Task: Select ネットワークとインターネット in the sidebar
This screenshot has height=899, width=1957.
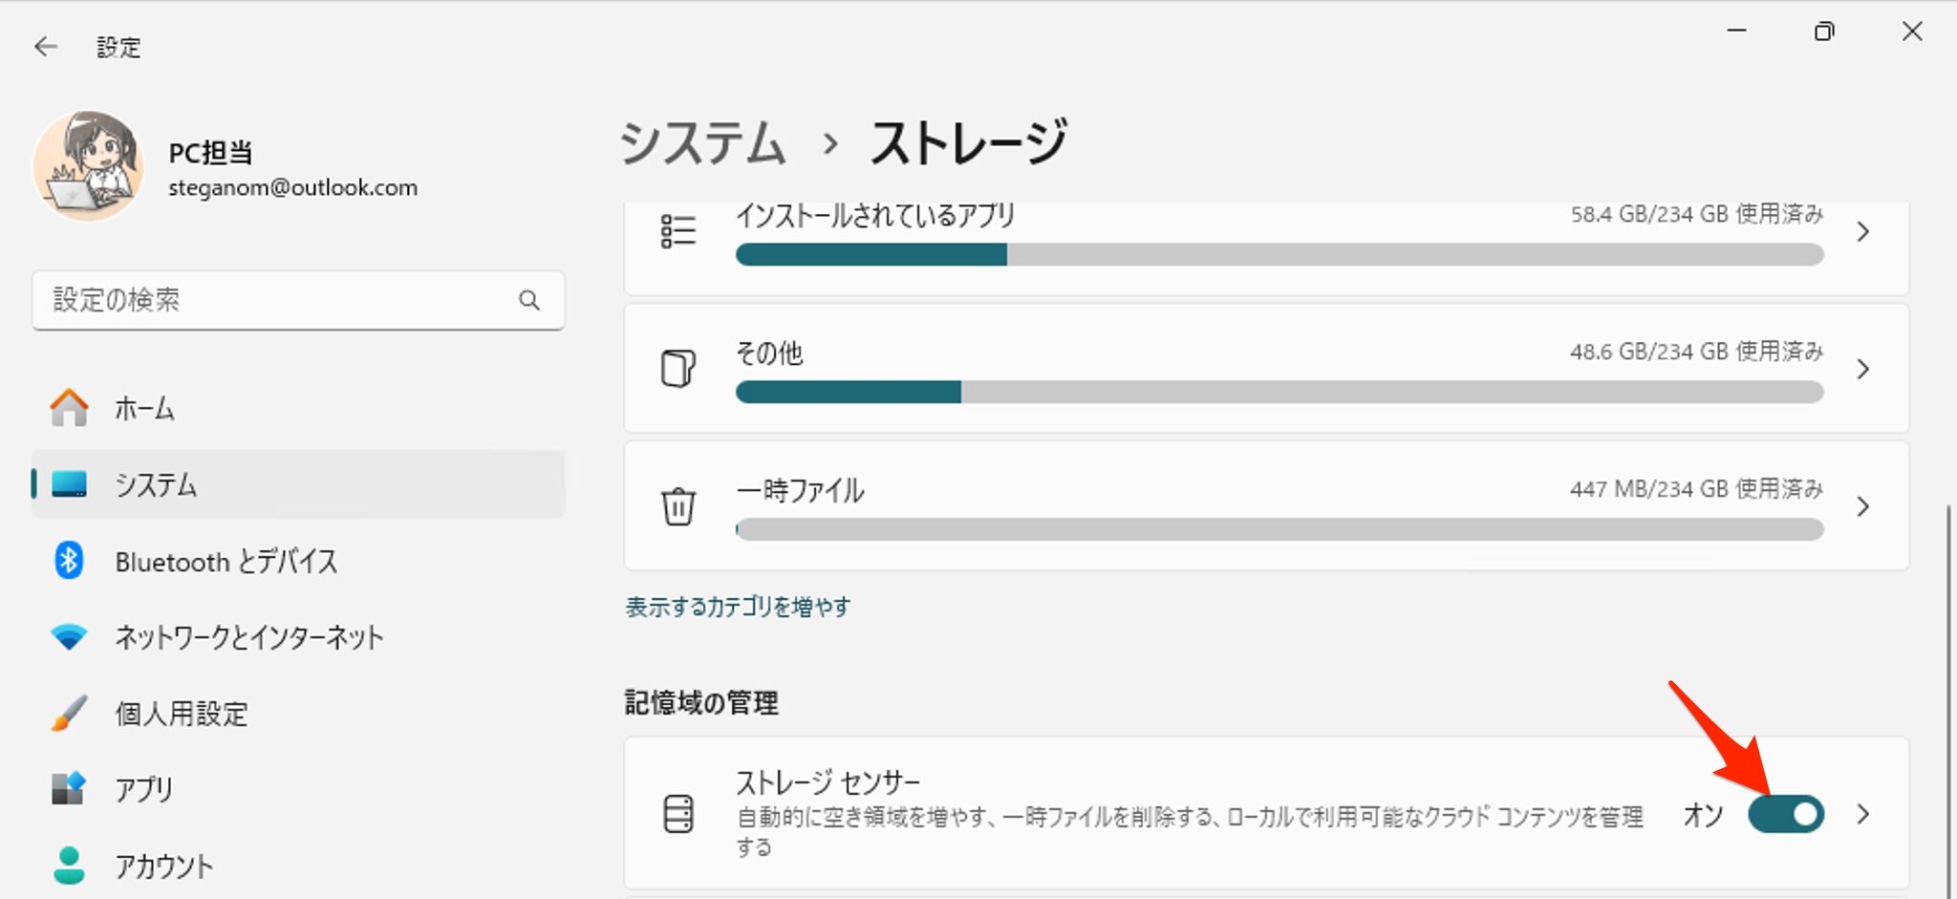Action: click(x=248, y=637)
